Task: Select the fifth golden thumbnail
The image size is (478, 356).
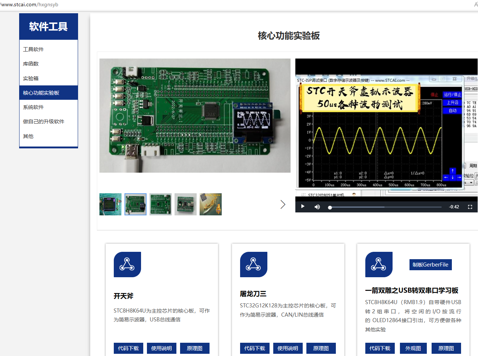Action: click(211, 204)
